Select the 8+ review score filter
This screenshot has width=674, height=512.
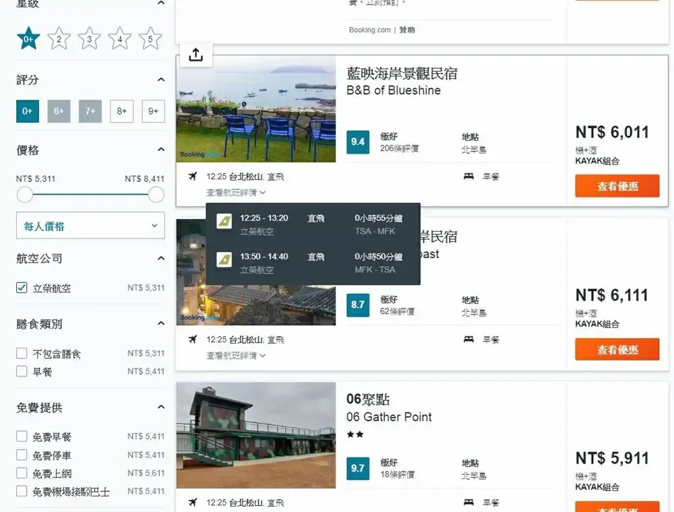coord(121,111)
